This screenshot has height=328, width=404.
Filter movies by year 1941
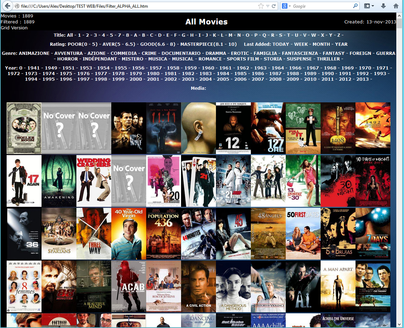click(33, 68)
